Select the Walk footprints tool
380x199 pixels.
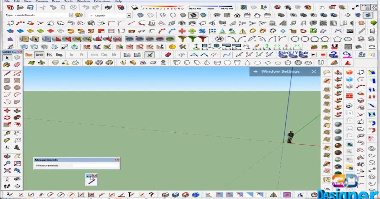[x=7, y=186]
